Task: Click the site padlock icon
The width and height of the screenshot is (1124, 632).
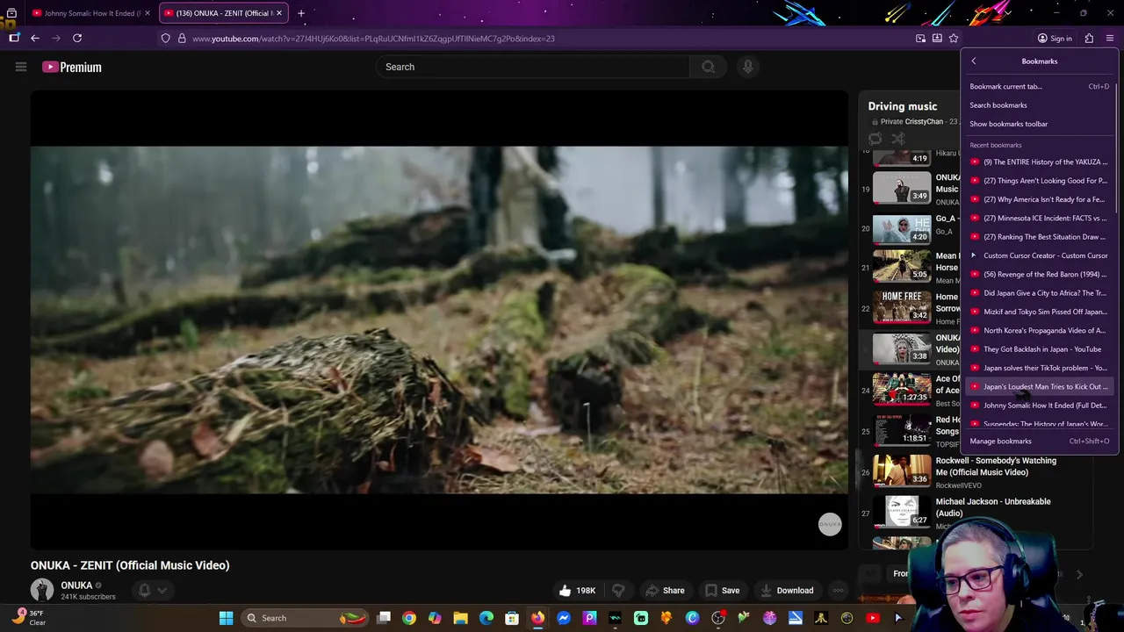Action: (x=182, y=39)
